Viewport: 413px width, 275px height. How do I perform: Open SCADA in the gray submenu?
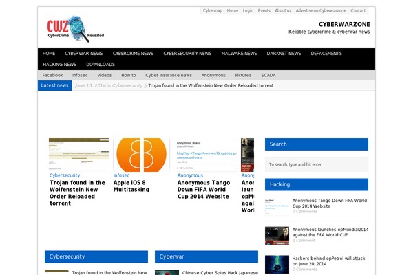268,75
